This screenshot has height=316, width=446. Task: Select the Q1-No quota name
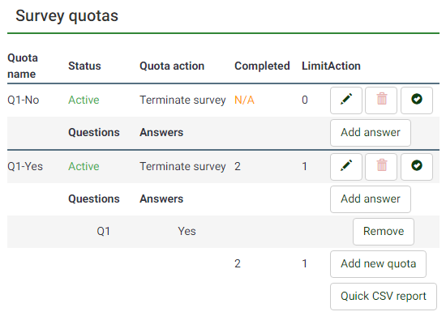point(23,100)
